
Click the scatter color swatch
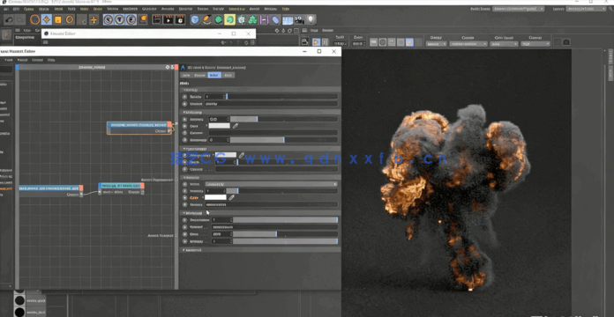[220, 126]
